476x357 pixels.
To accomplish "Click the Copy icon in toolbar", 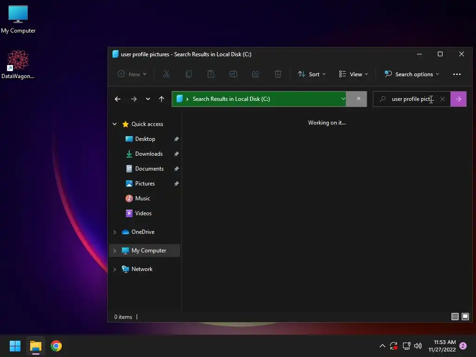I will pos(189,74).
